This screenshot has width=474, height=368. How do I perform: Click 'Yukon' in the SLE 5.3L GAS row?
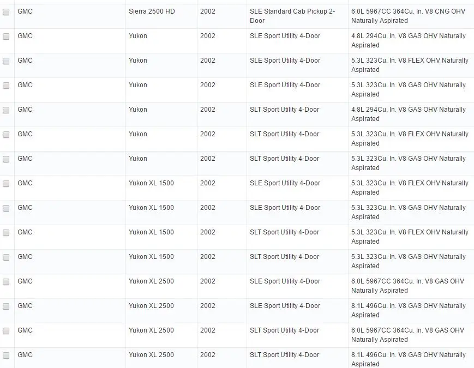(x=138, y=85)
